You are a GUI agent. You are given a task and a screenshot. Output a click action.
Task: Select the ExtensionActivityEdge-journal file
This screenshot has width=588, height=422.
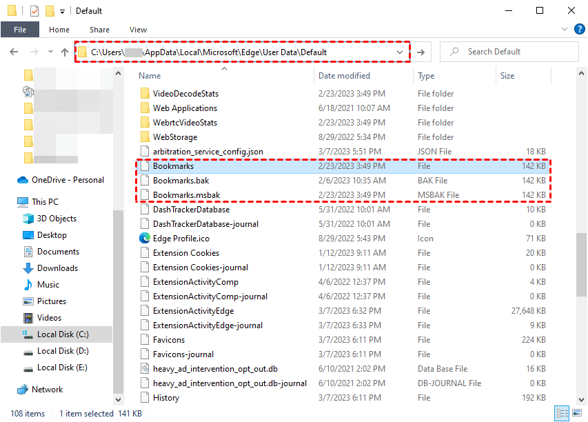pos(343,325)
